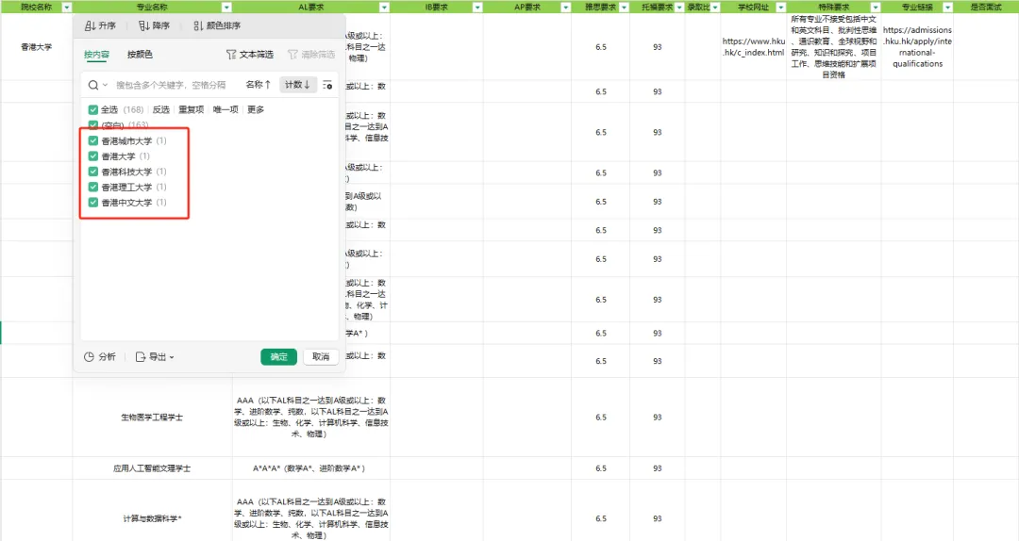Screen dimensions: 1019x541
Task: Open filter dropdown of 托福要求 column
Action: (x=679, y=8)
